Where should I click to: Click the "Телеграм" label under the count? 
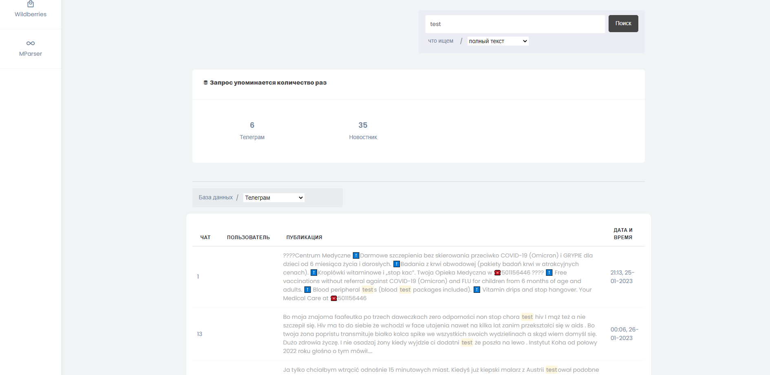point(252,137)
